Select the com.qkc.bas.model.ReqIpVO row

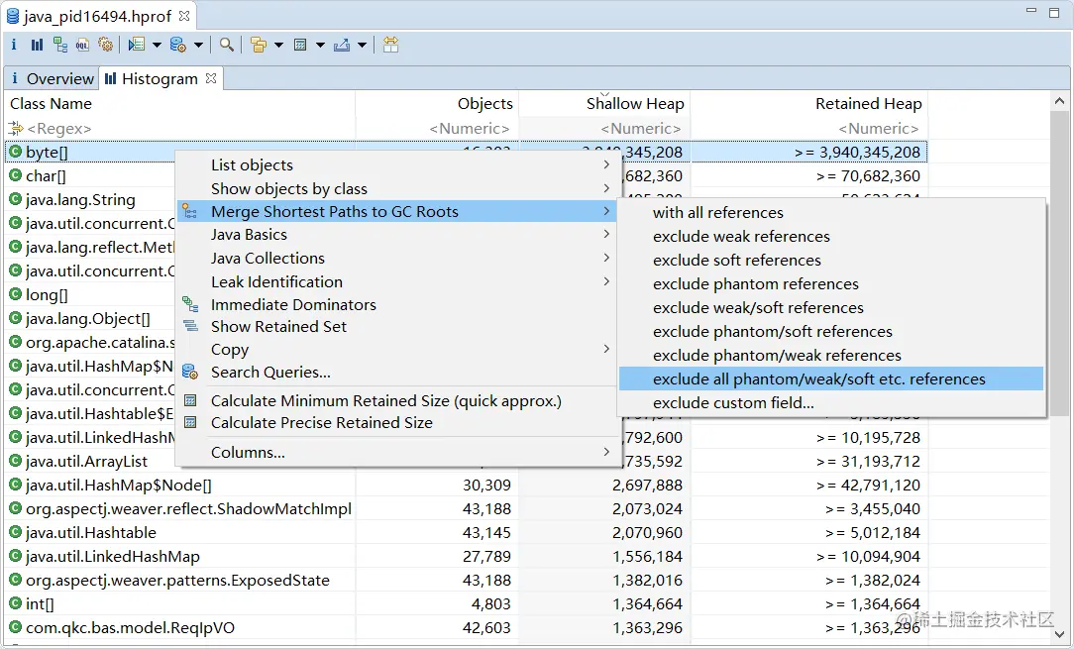(x=467, y=628)
